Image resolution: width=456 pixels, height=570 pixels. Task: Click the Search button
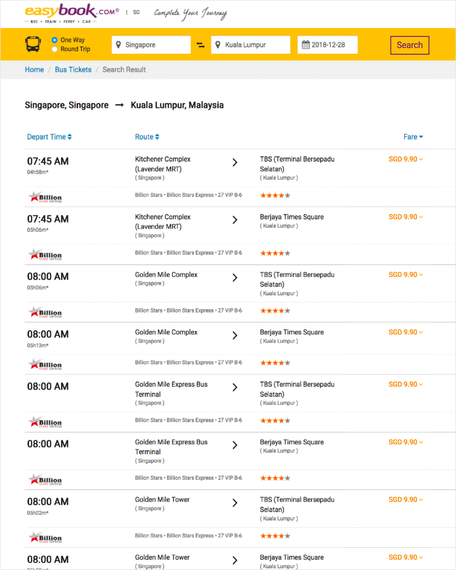410,45
